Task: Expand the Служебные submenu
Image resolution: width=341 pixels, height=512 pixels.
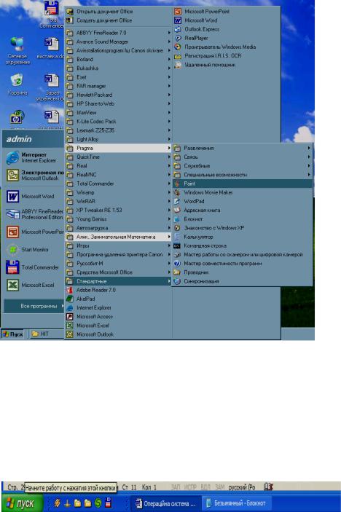Action: click(x=242, y=165)
